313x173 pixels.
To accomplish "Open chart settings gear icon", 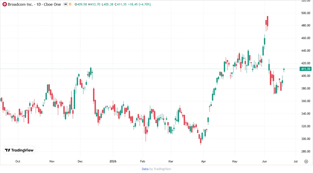I will tap(306, 162).
